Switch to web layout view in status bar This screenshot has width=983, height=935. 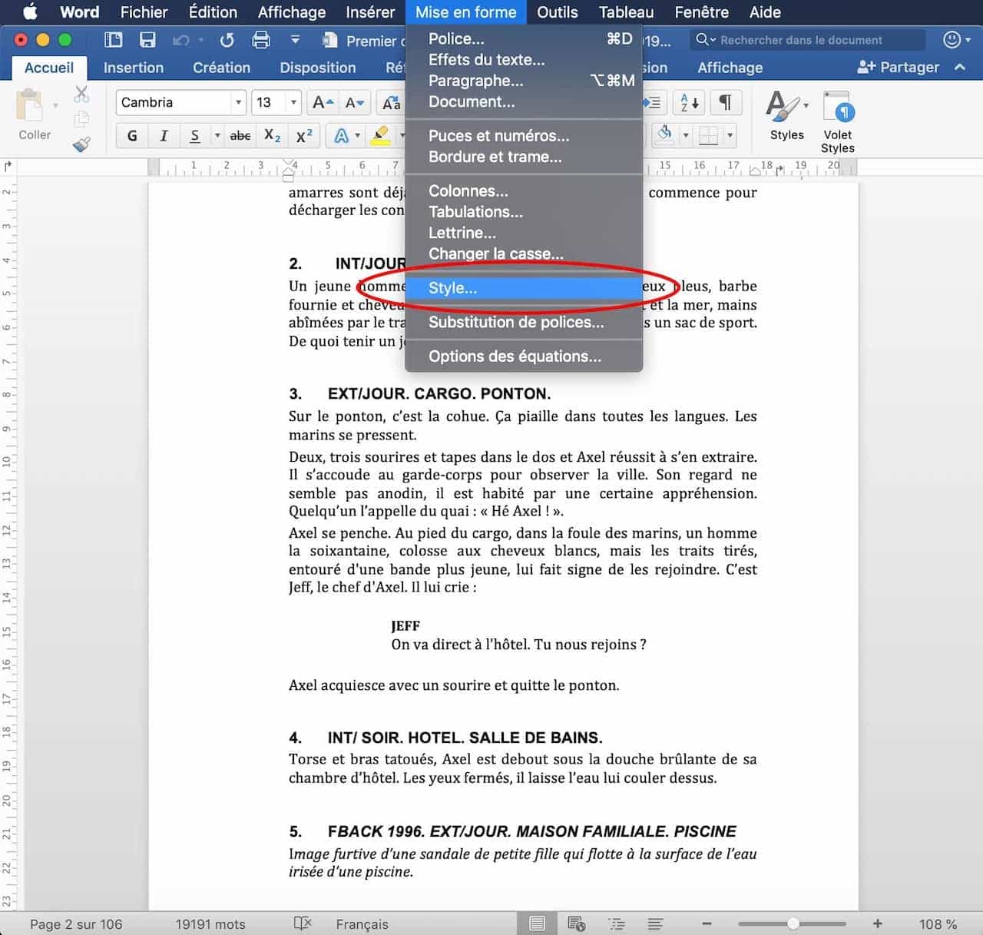tap(576, 923)
